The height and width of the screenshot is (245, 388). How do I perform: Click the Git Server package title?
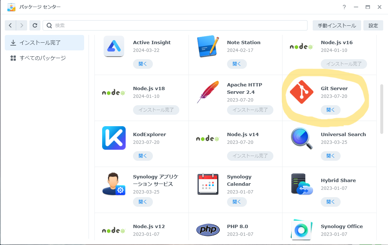334,88
